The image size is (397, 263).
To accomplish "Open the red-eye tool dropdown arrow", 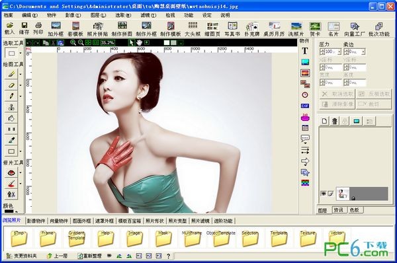I will (x=21, y=173).
